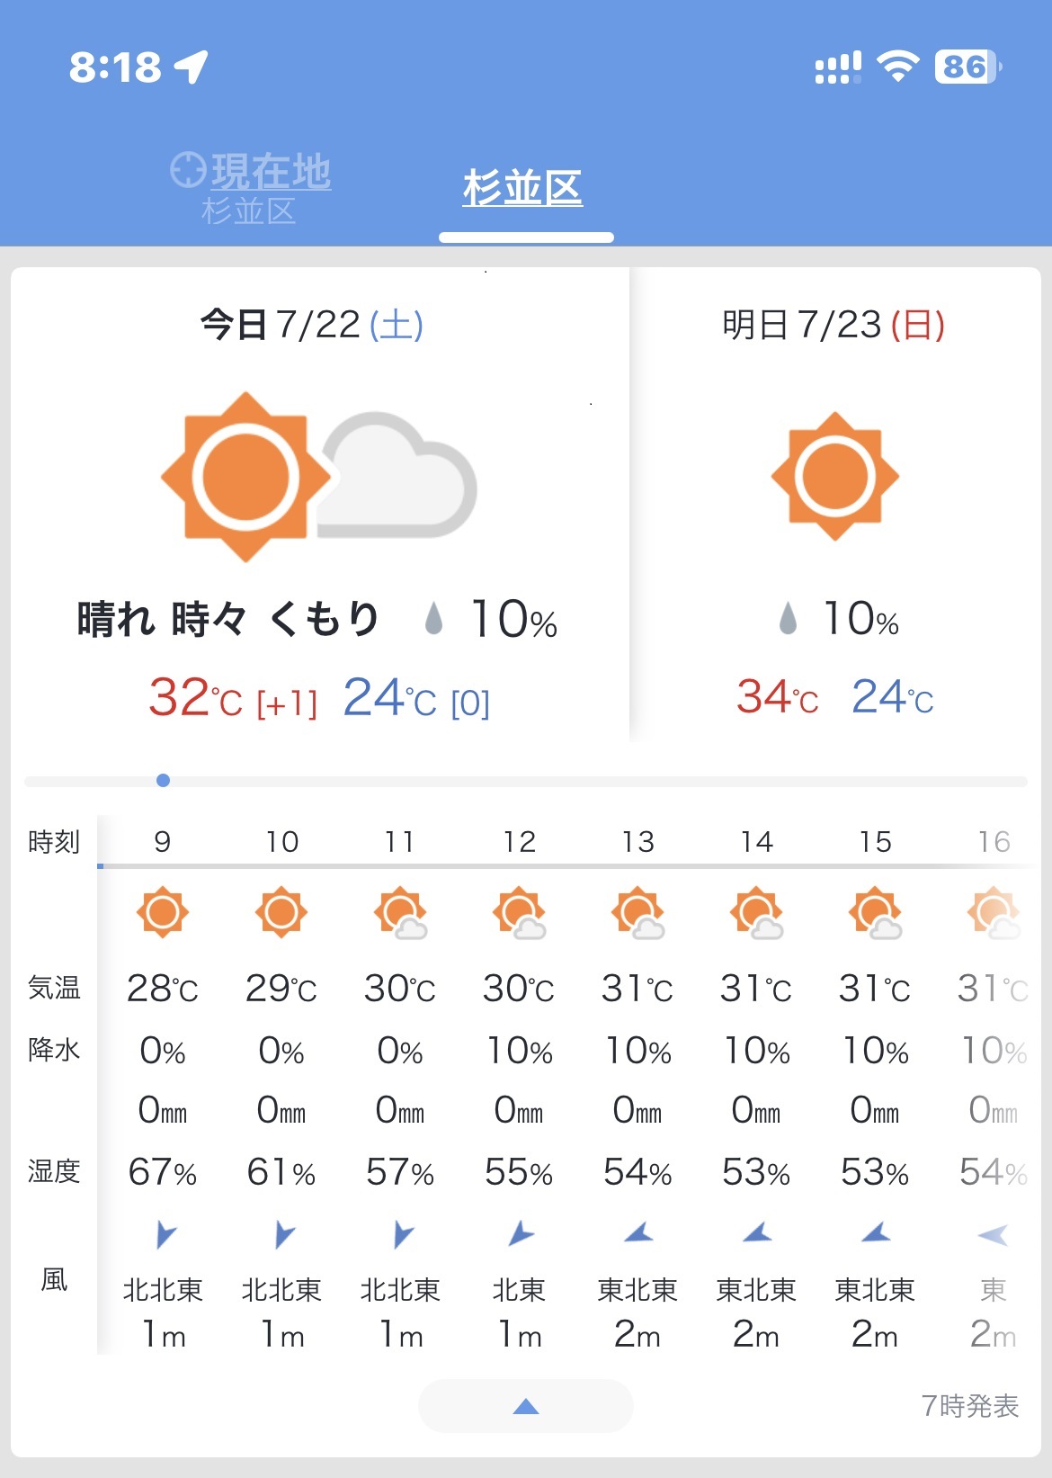Tap the blue dot on the timeline slider
The width and height of the screenshot is (1052, 1478).
coord(163,780)
